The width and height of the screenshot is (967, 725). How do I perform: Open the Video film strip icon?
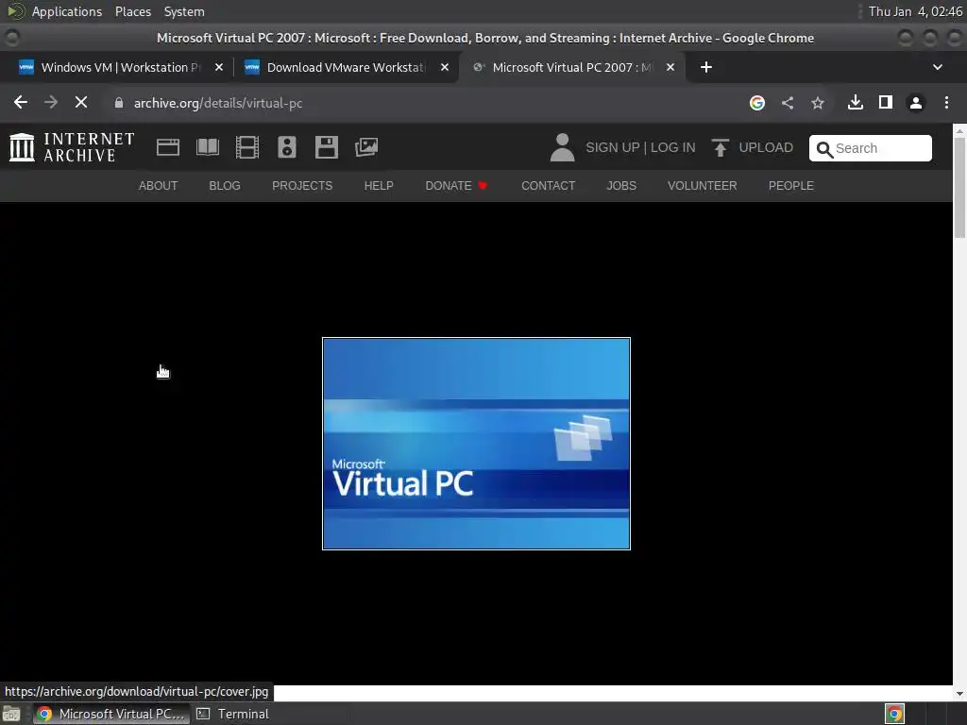[247, 147]
